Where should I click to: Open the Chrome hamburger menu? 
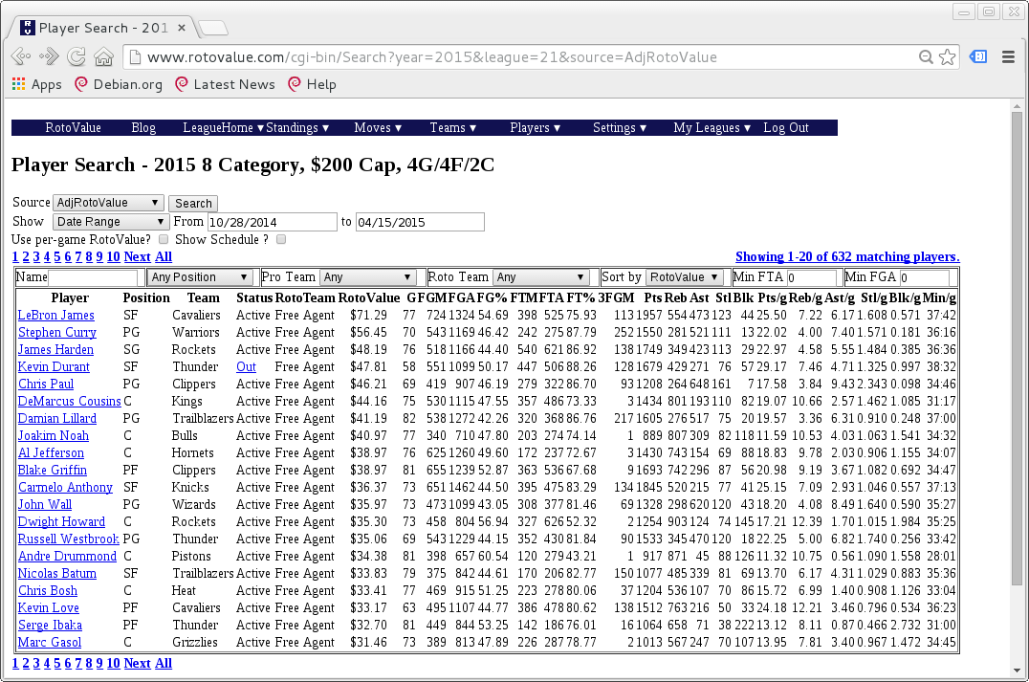click(1009, 57)
